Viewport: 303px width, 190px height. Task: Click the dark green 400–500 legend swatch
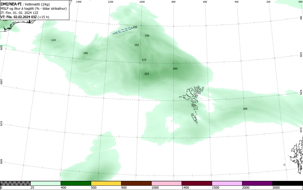point(76,183)
